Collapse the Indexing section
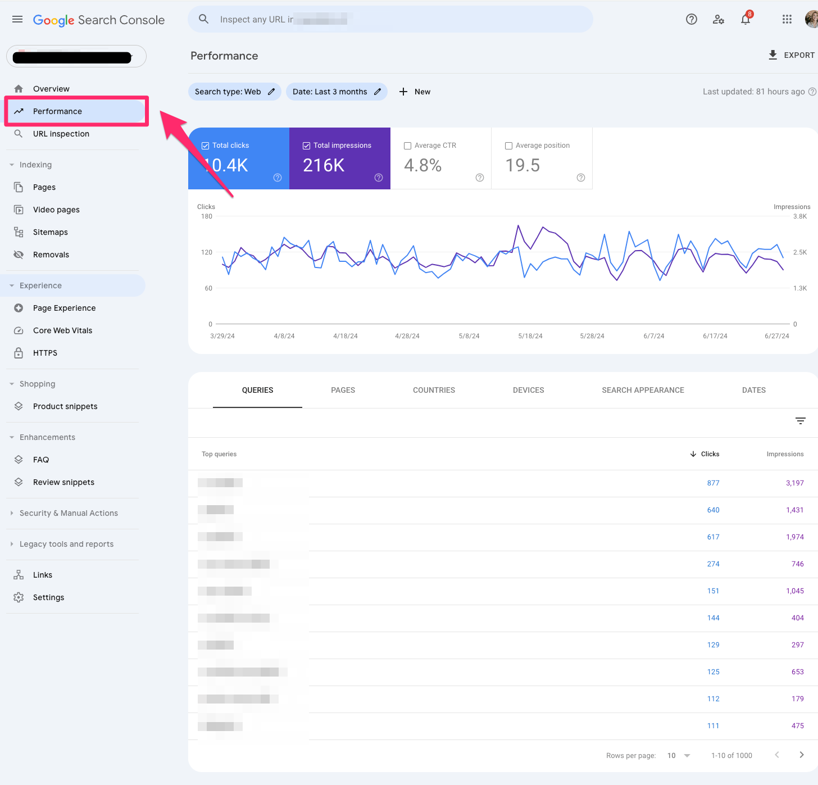 coord(12,164)
